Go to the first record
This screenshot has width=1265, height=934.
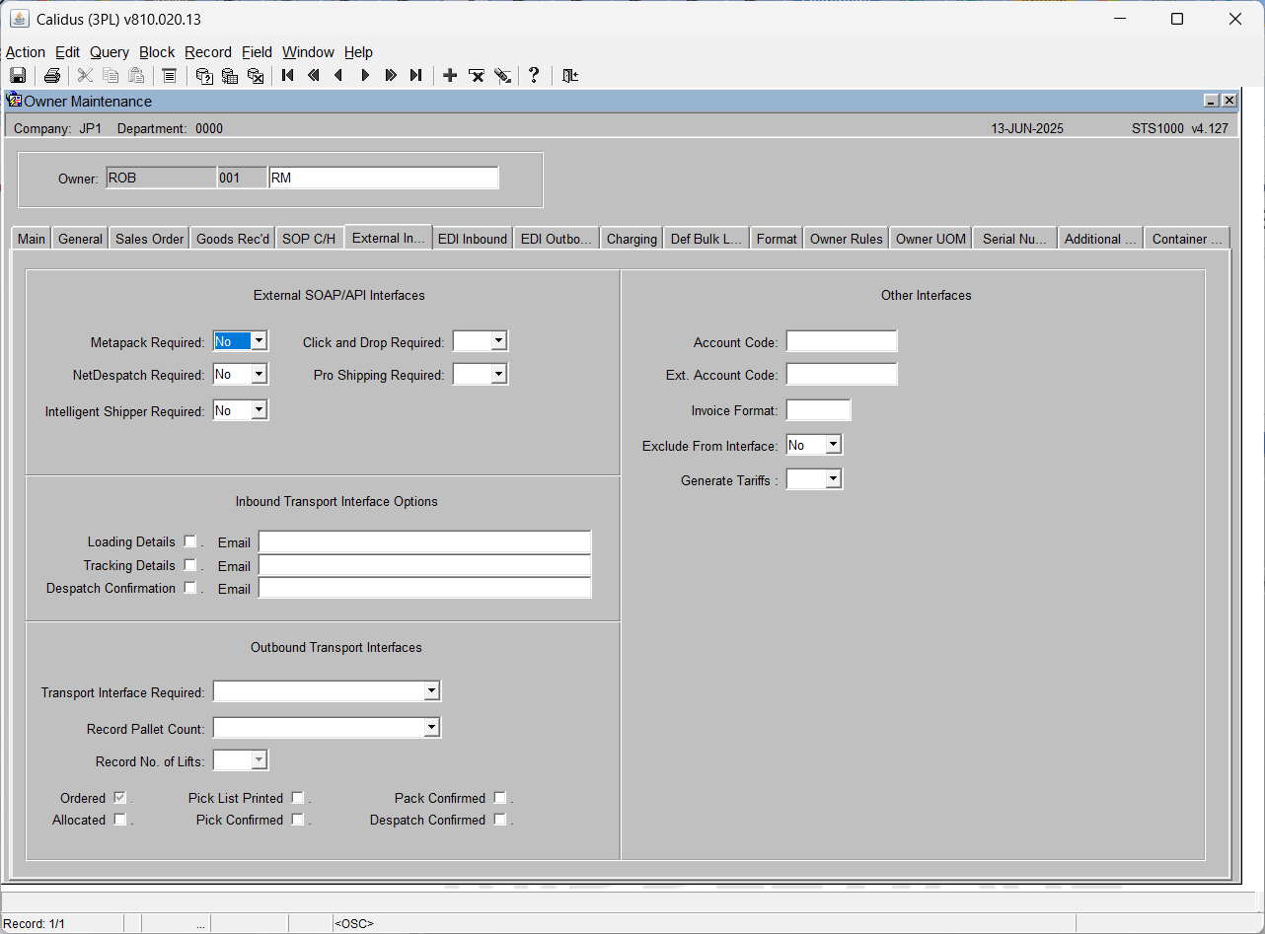287,75
